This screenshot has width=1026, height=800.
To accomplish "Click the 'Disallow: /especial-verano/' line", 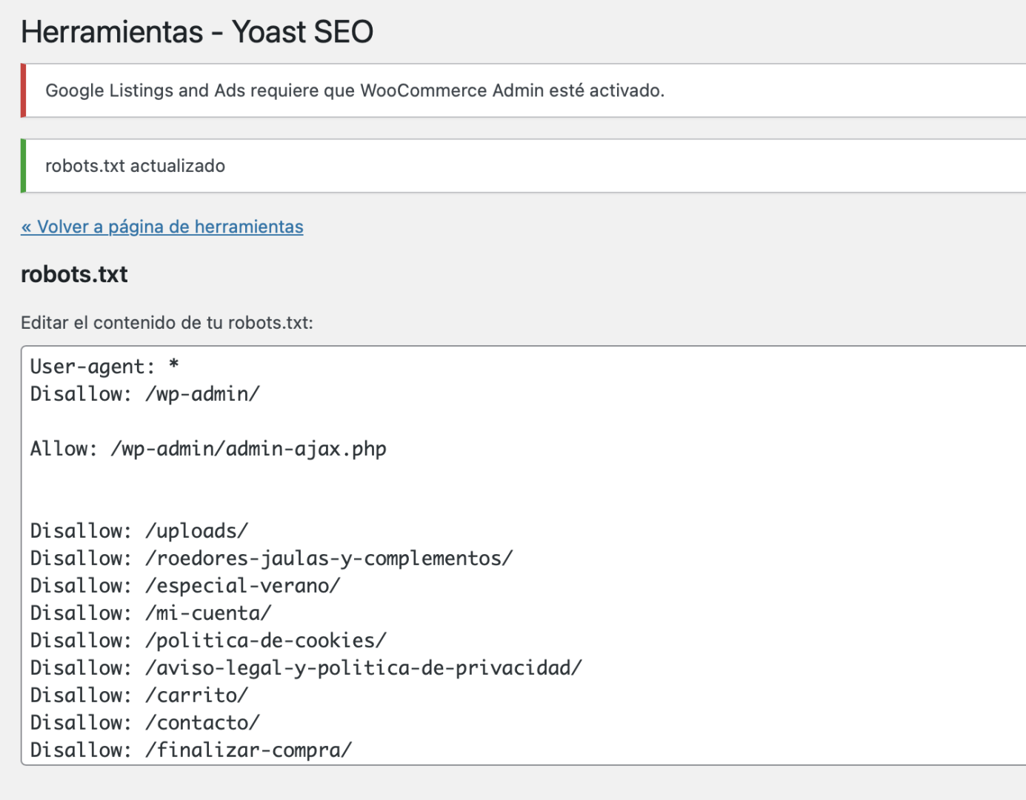I will point(185,585).
